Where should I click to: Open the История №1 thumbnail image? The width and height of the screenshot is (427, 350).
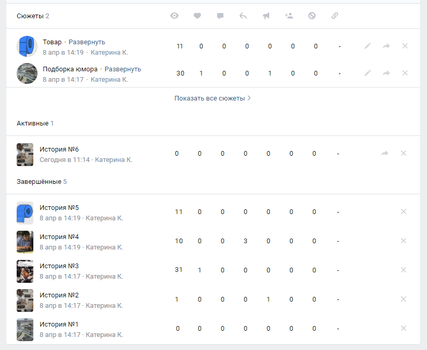pyautogui.click(x=25, y=329)
